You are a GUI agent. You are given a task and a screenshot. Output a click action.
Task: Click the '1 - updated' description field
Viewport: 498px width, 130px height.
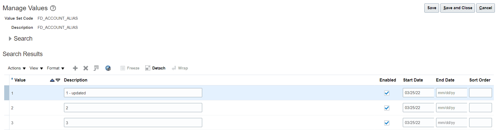click(133, 93)
